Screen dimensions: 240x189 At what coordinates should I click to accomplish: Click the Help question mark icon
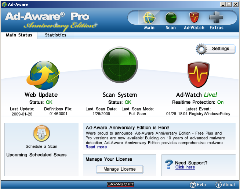[193, 185]
